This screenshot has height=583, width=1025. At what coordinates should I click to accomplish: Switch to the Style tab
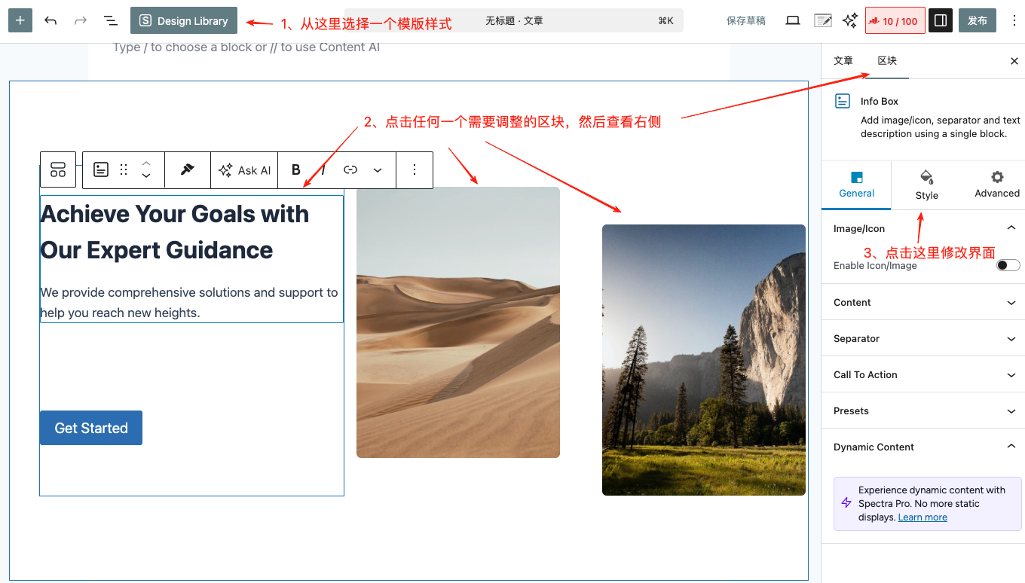coord(926,185)
